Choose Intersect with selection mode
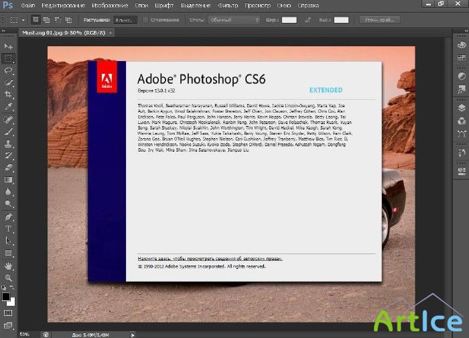 coord(69,19)
